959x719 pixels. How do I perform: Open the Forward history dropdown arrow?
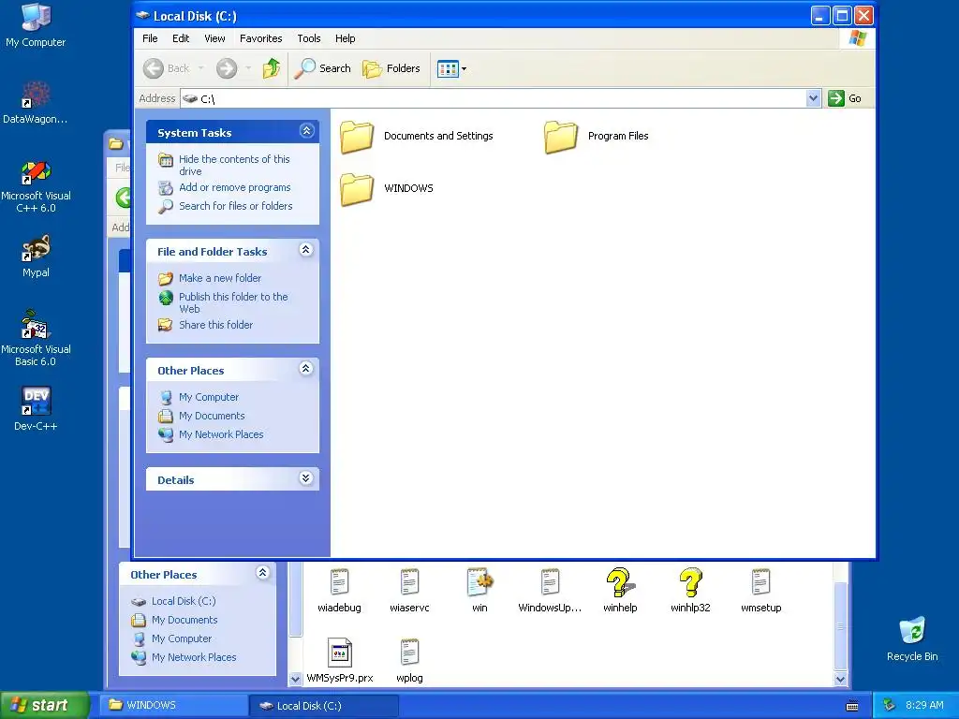tap(247, 68)
